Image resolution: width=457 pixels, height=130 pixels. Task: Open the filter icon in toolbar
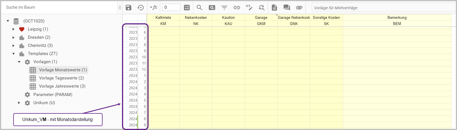click(x=224, y=8)
